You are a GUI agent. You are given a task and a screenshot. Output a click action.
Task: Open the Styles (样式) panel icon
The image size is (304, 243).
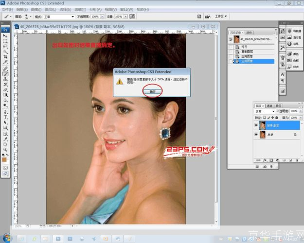[289, 67]
